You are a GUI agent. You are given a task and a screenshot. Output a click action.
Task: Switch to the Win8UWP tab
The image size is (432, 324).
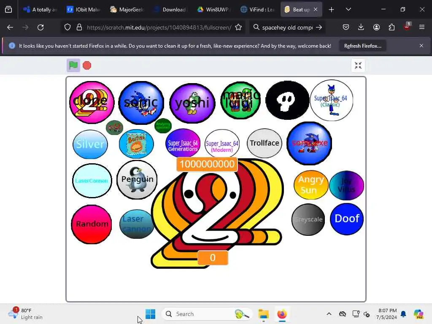tap(214, 10)
